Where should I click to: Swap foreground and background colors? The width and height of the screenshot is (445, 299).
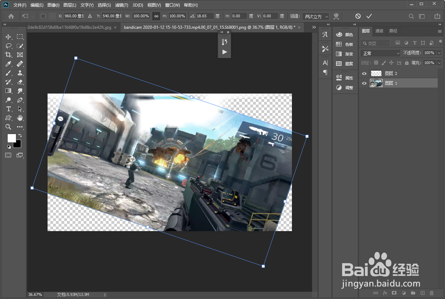pos(20,135)
